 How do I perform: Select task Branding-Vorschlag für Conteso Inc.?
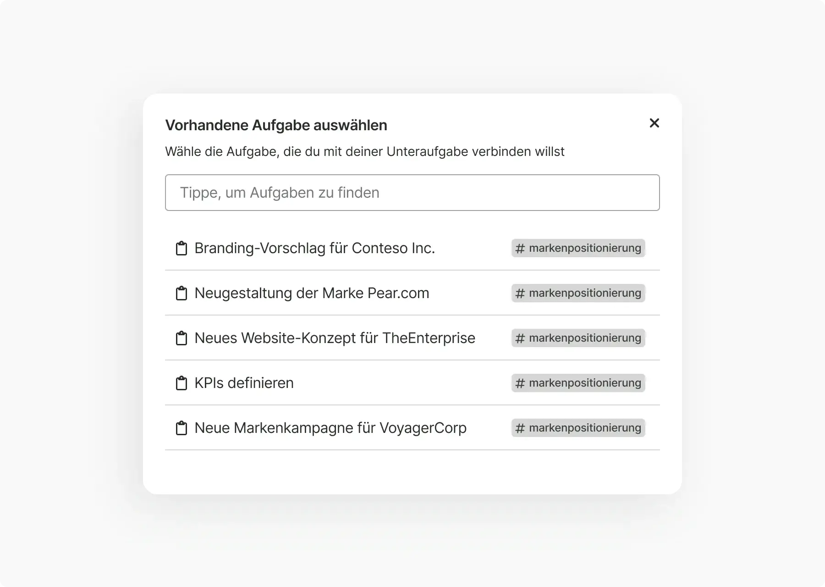pyautogui.click(x=314, y=248)
